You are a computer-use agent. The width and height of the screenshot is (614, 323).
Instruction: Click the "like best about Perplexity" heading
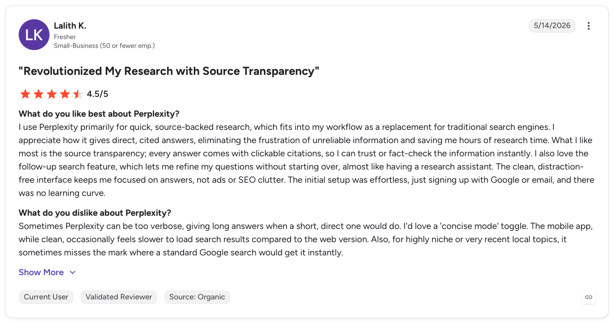tap(99, 114)
